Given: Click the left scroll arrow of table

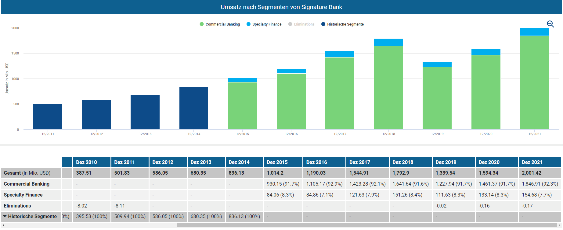Looking at the screenshot, I should pos(3,225).
